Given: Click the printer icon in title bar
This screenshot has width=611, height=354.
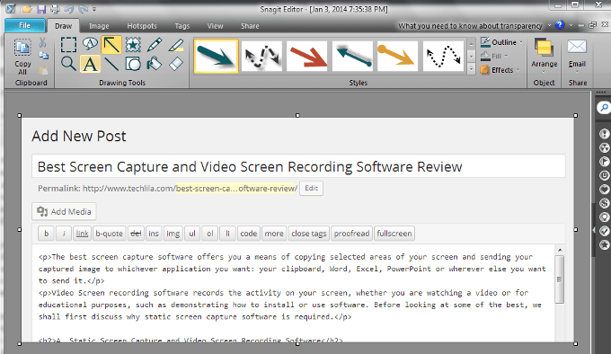Looking at the screenshot, I should click(55, 9).
